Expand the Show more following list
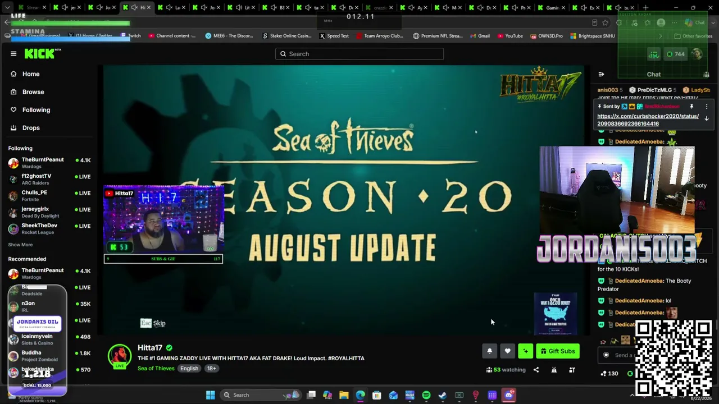Image resolution: width=719 pixels, height=404 pixels. pos(20,245)
